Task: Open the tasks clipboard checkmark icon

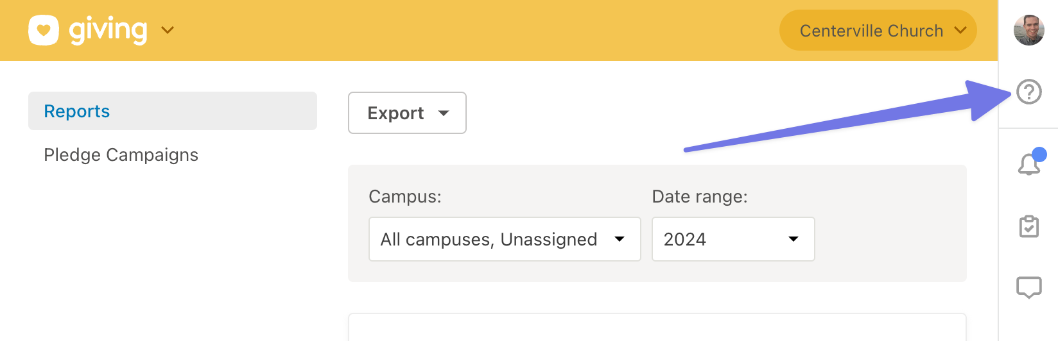Action: click(x=1028, y=226)
